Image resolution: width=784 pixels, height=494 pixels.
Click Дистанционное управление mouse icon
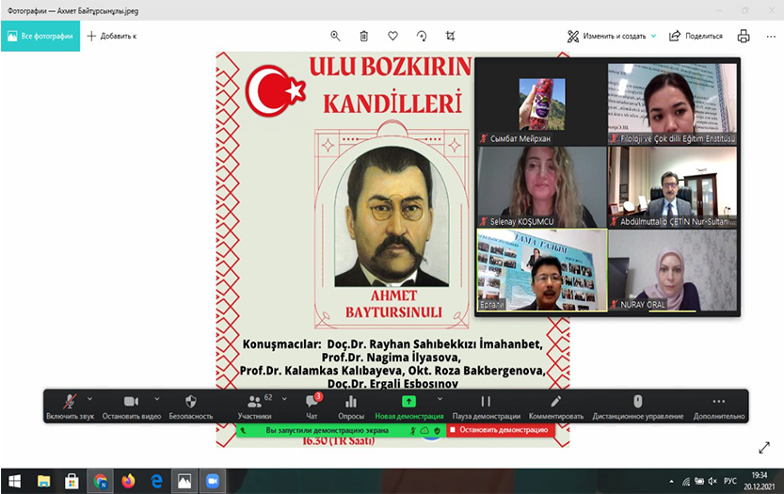tap(636, 405)
